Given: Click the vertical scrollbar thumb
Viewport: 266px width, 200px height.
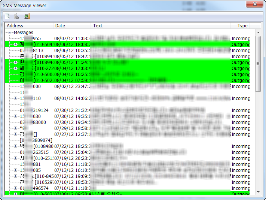Looking at the screenshot, I should [x=258, y=64].
